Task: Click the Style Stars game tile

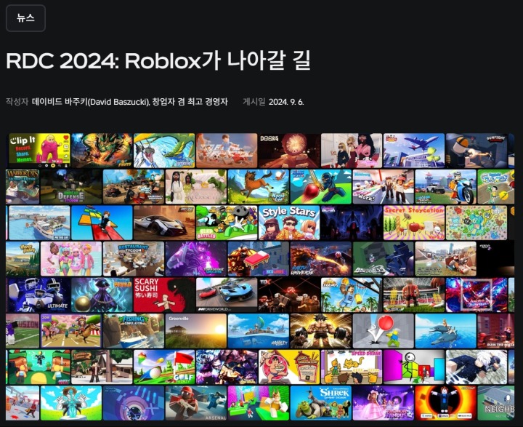Action: pos(288,223)
